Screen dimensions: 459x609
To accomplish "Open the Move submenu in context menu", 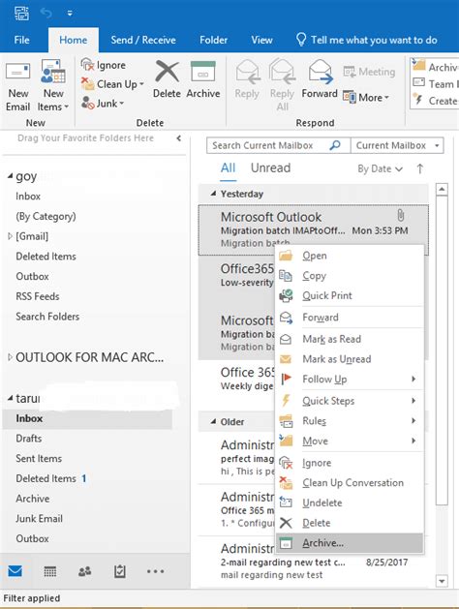I will pos(350,441).
